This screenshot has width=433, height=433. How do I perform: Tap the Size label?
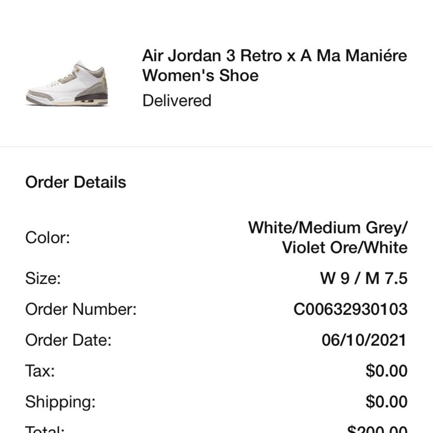(43, 278)
